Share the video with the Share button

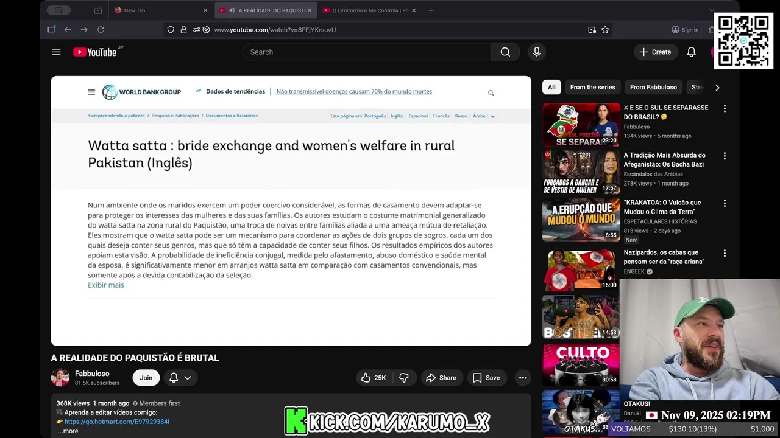point(441,378)
